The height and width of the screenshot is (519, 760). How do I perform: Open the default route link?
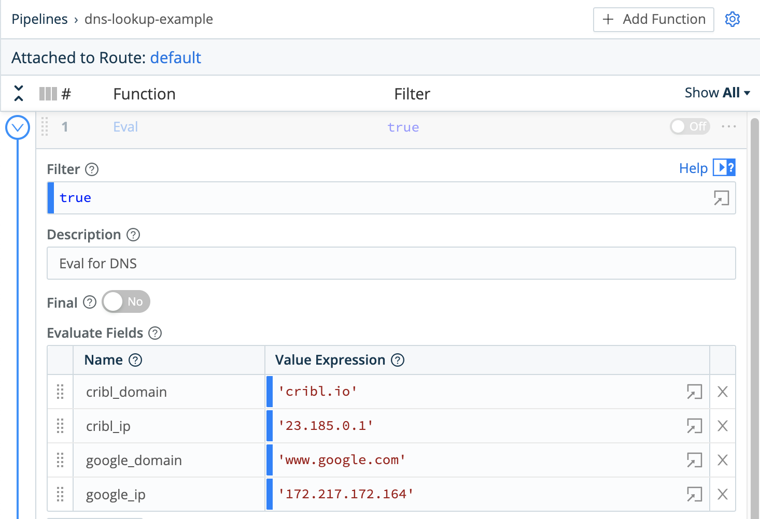click(175, 57)
